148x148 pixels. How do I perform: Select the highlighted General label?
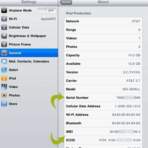click(x=15, y=53)
